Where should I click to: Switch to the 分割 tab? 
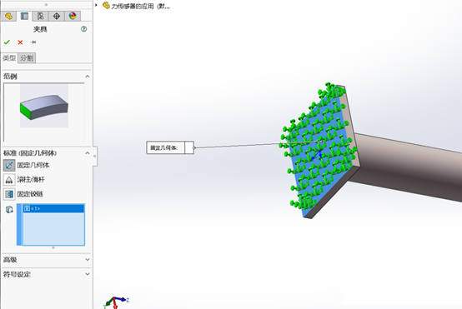27,58
